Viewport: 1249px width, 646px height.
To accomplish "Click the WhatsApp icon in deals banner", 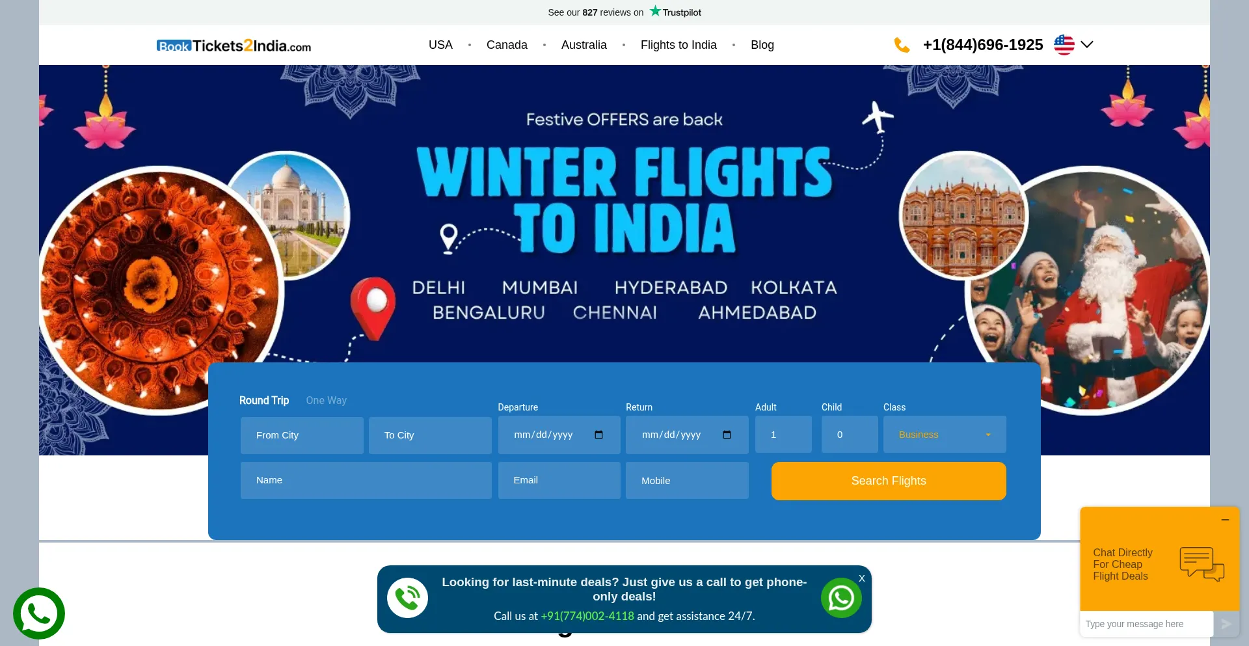I will [x=841, y=598].
